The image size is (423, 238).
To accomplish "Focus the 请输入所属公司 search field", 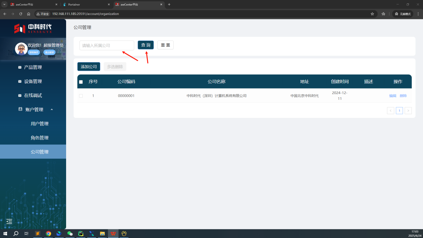I will [107, 45].
